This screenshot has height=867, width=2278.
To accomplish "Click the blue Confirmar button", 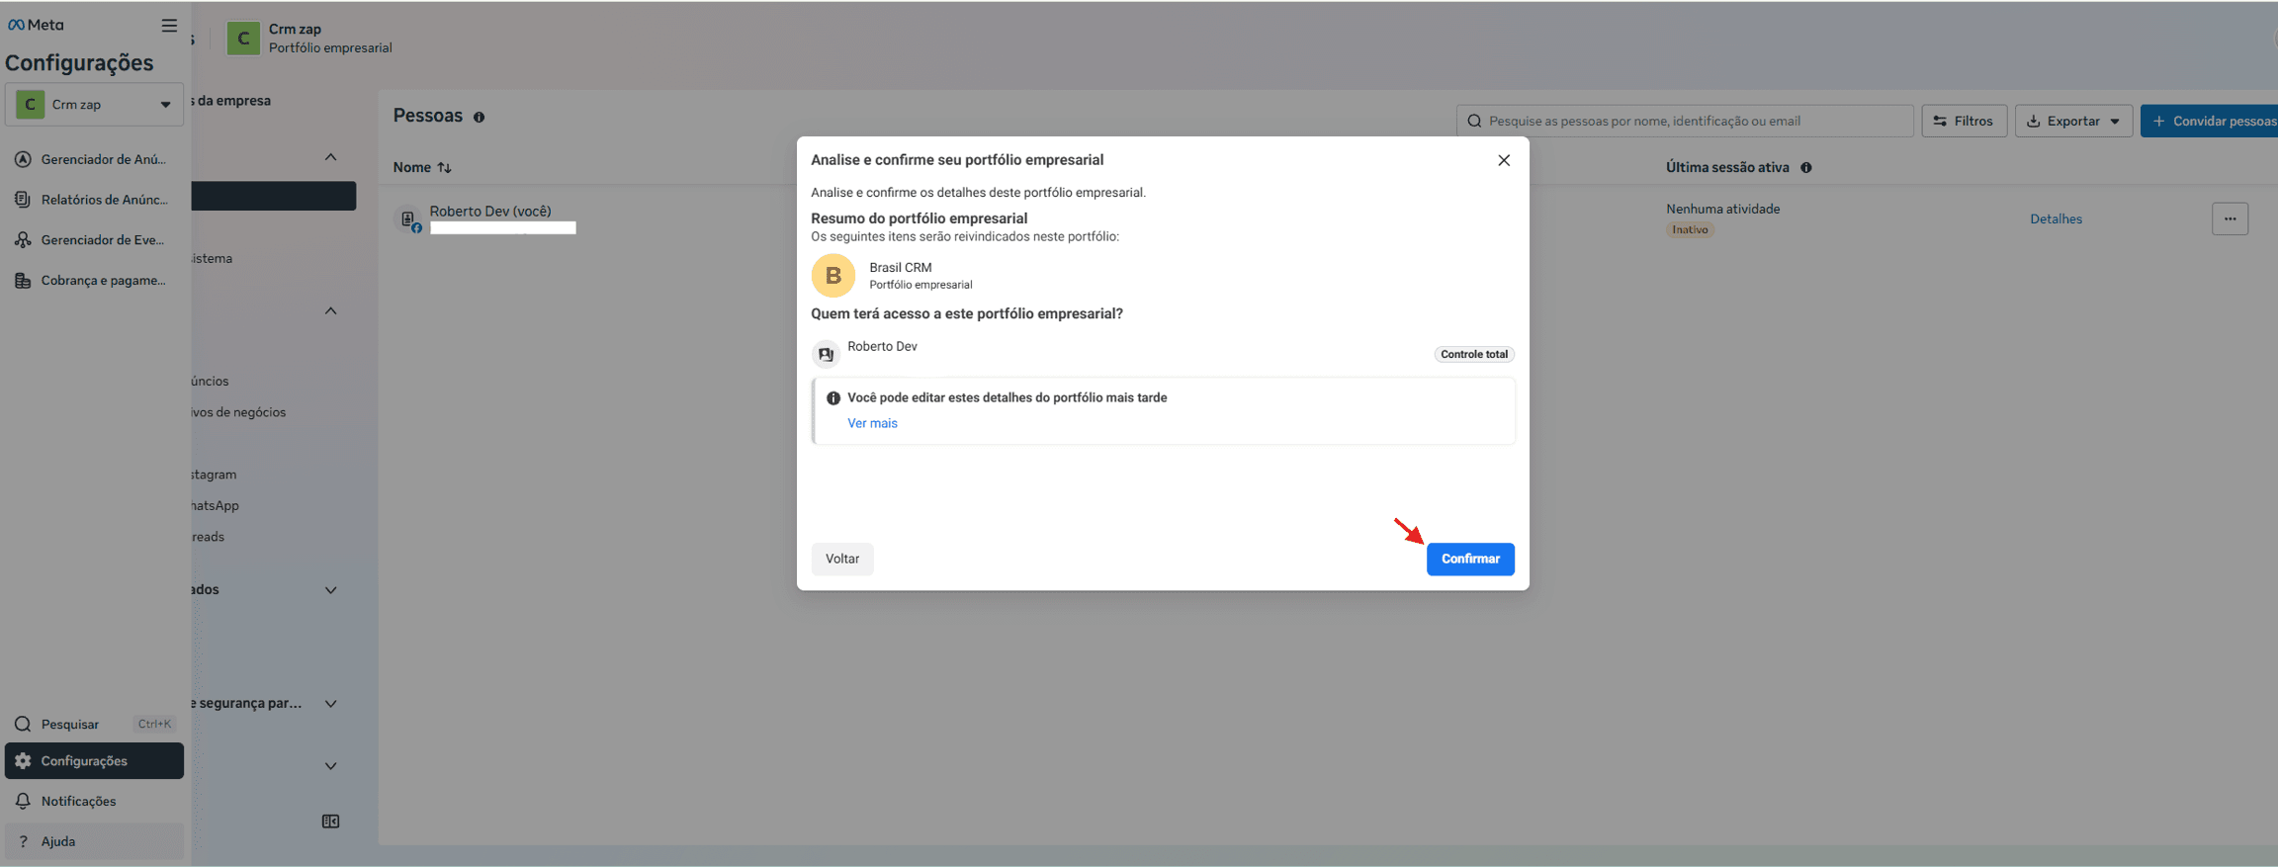I will [x=1469, y=559].
